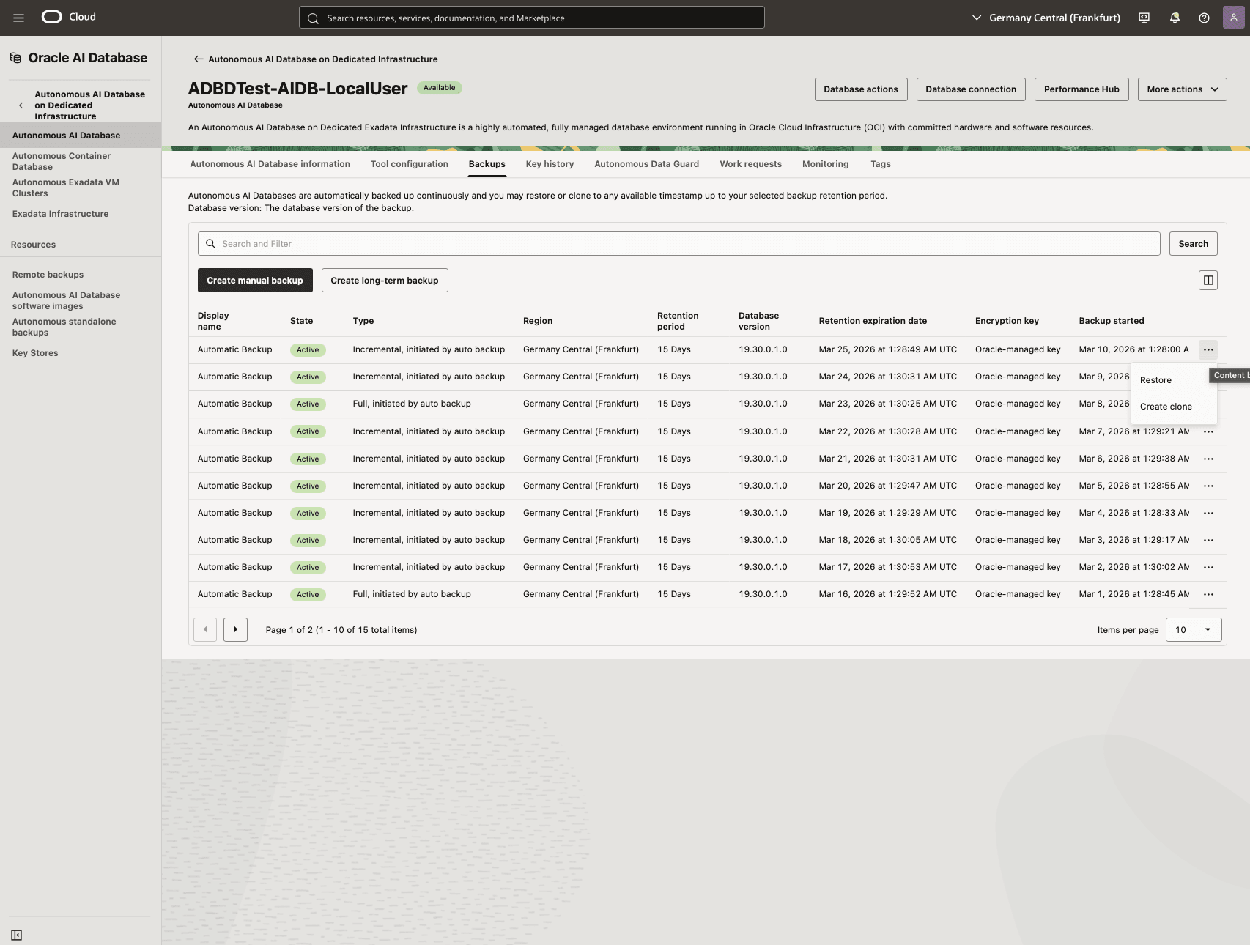The width and height of the screenshot is (1250, 945).
Task: Go to previous page of backups
Action: [205, 629]
